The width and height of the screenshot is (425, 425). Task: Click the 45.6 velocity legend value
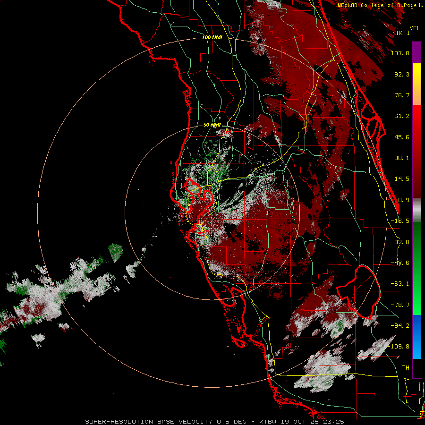click(x=402, y=137)
